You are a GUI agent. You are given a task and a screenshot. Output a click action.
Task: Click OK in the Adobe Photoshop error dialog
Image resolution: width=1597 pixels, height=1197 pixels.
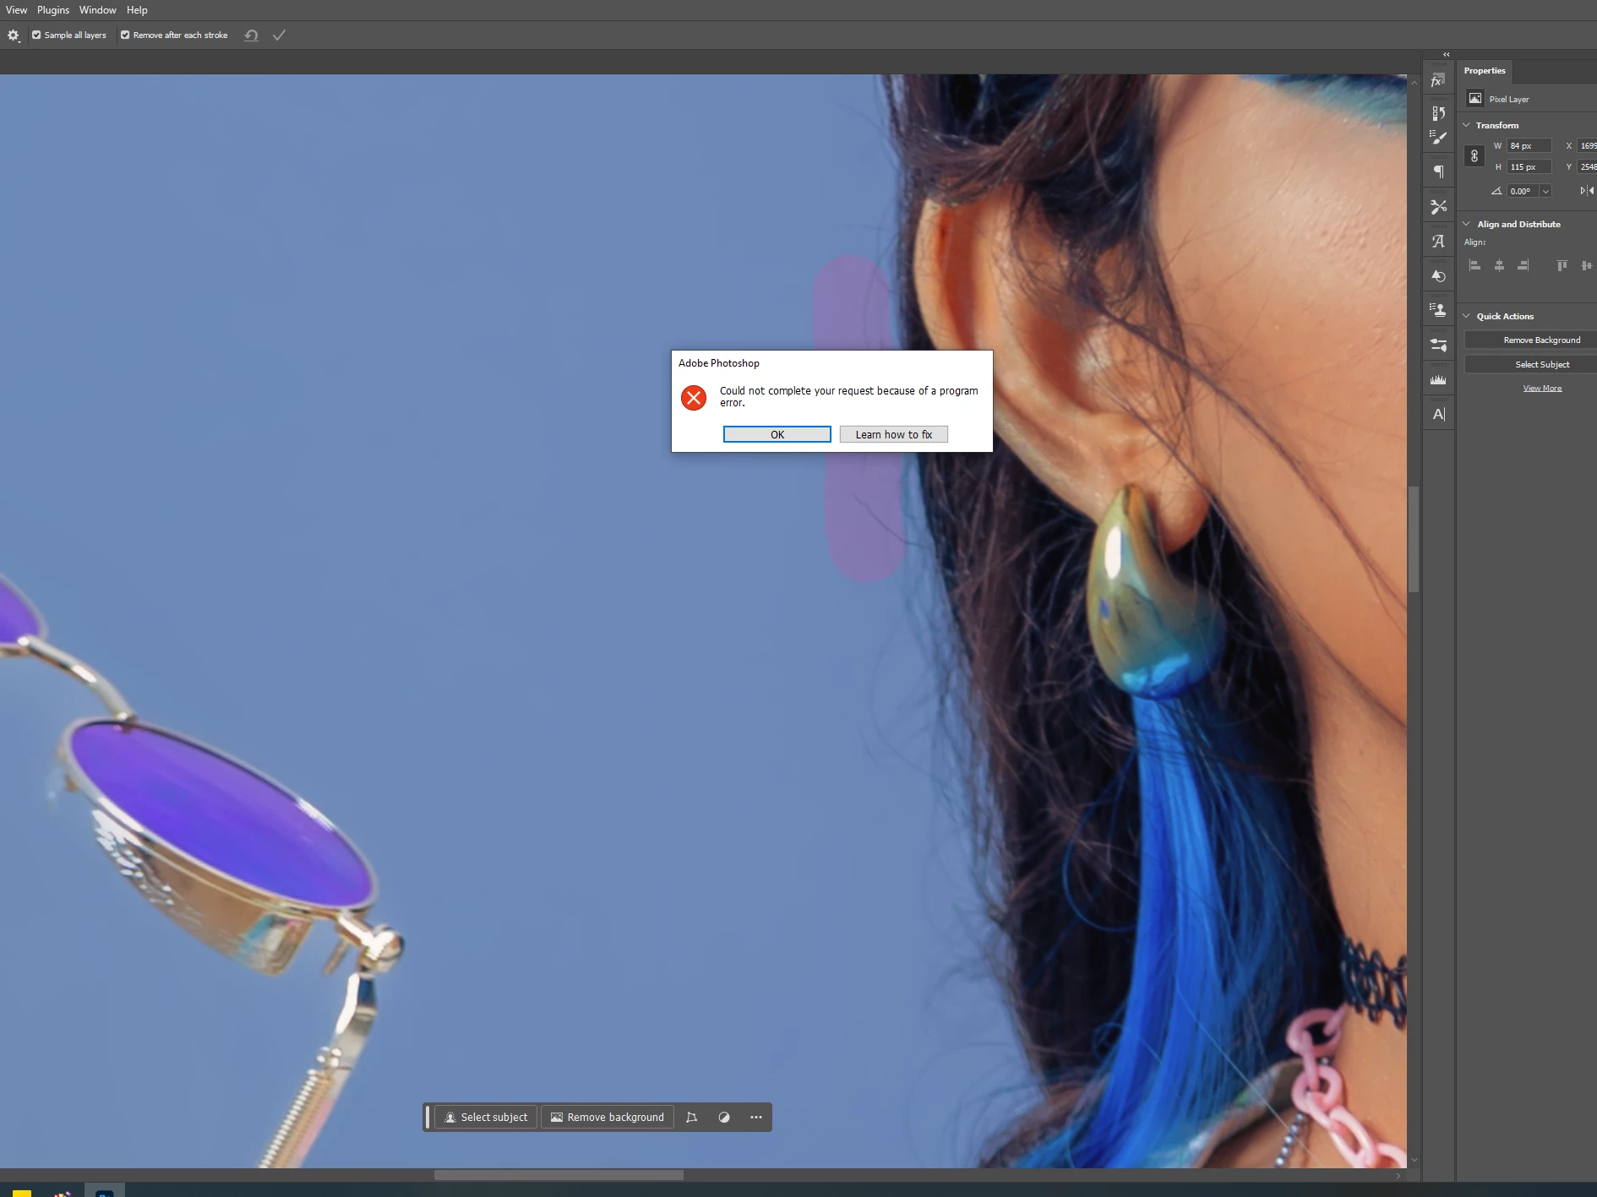click(x=777, y=434)
